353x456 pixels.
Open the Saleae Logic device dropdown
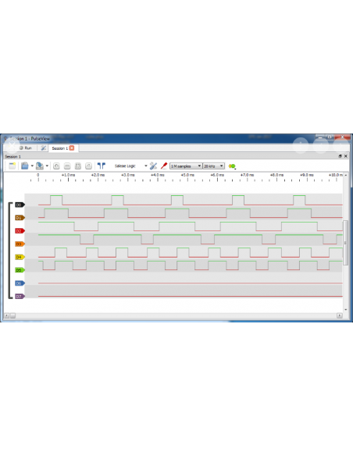point(130,166)
